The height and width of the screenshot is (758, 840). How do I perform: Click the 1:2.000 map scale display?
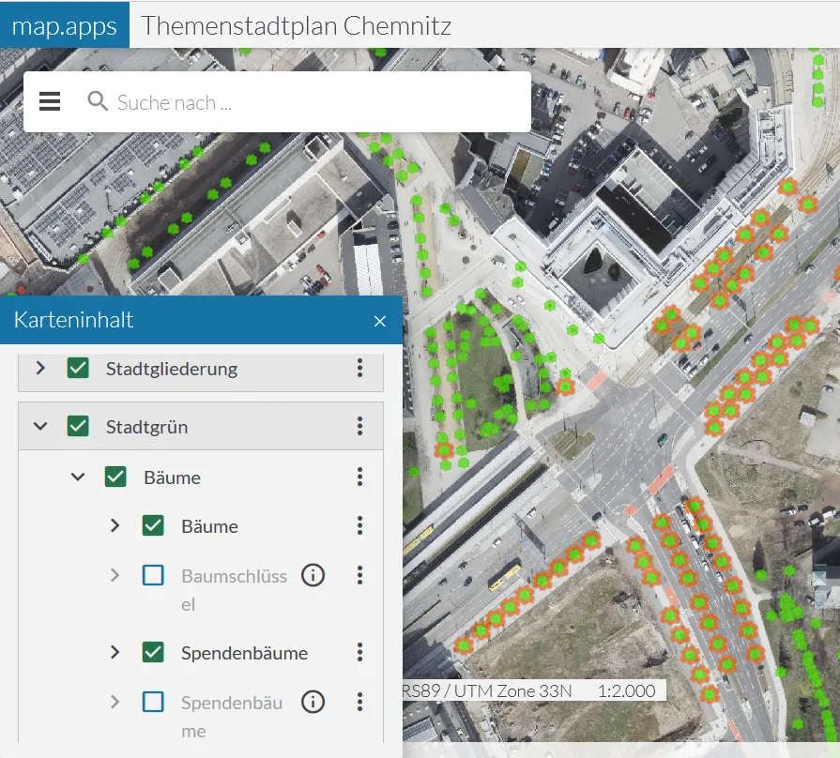[626, 691]
